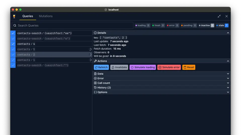Toggle checkmark for contacts-search empty searchText query
This screenshot has width=241, height=135.
pyautogui.click(x=13, y=65)
